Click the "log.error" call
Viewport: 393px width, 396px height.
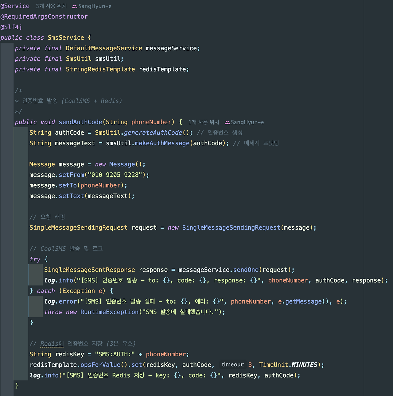pos(60,302)
